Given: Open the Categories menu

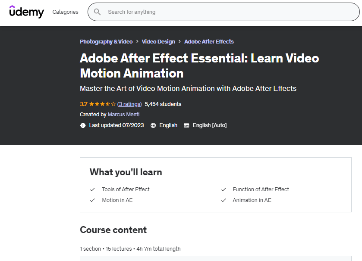Looking at the screenshot, I should click(x=65, y=12).
